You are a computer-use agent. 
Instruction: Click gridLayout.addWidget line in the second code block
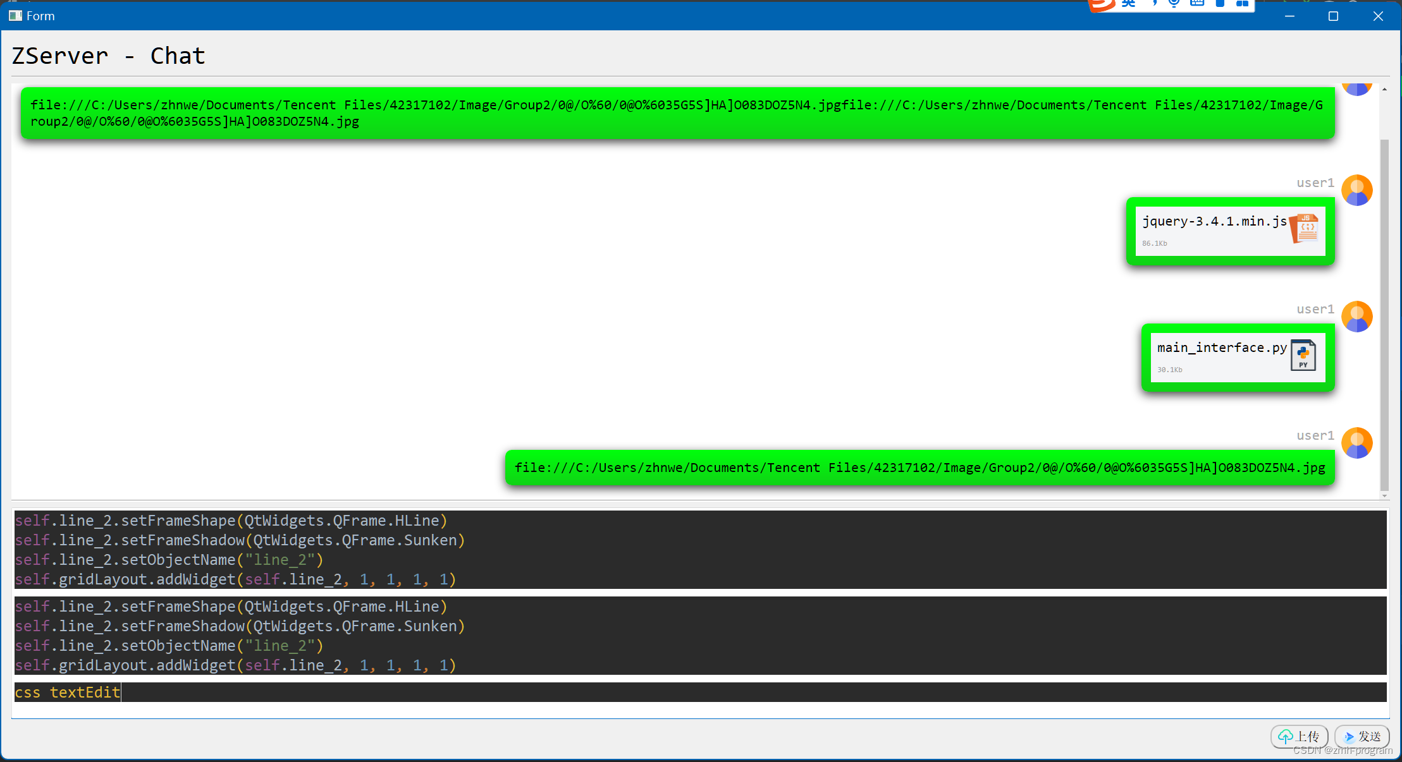(x=235, y=665)
